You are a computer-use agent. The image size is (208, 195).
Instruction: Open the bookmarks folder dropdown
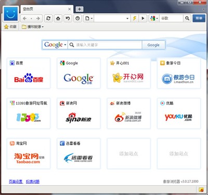33,27
